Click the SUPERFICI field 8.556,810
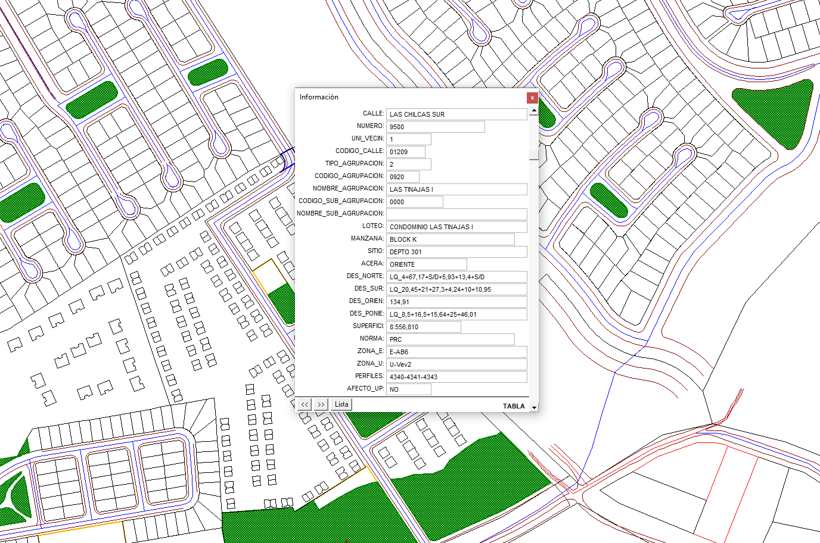This screenshot has width=820, height=543. pos(423,327)
